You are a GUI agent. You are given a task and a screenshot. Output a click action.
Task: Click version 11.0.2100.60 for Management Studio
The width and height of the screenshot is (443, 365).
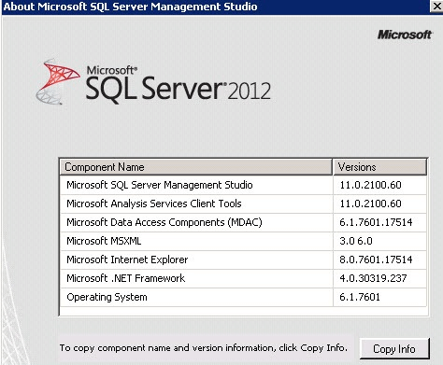click(x=370, y=185)
